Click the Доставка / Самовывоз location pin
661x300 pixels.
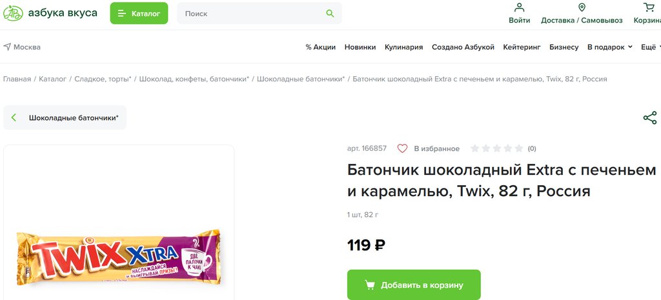(582, 8)
